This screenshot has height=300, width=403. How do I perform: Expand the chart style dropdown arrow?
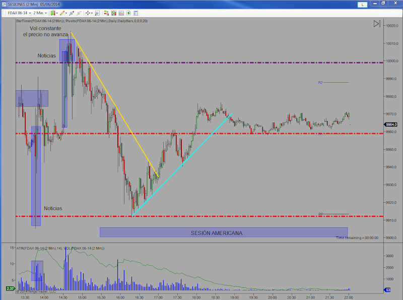pyautogui.click(x=57, y=13)
